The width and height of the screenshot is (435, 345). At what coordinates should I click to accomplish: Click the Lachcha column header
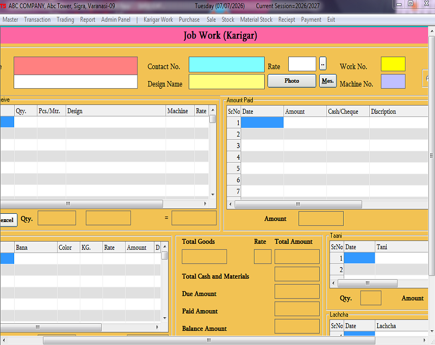(x=401, y=325)
